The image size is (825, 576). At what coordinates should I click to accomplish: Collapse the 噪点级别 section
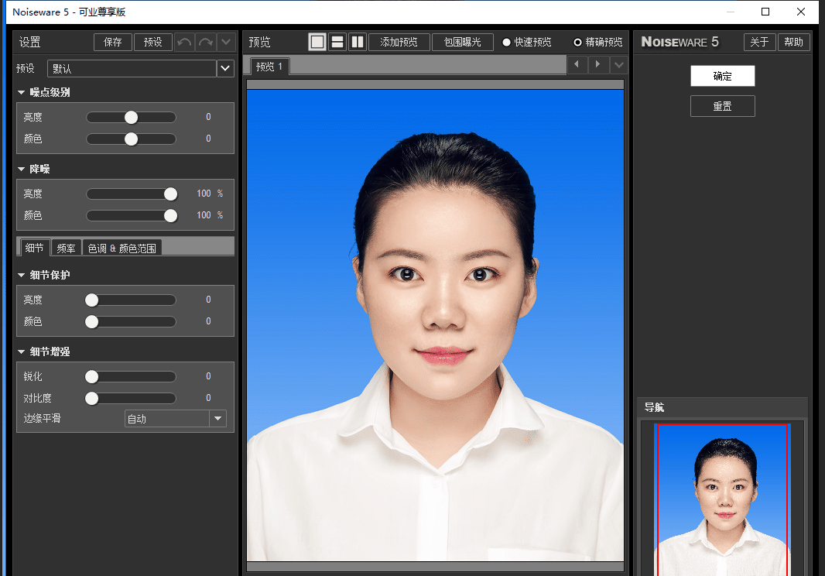point(21,92)
